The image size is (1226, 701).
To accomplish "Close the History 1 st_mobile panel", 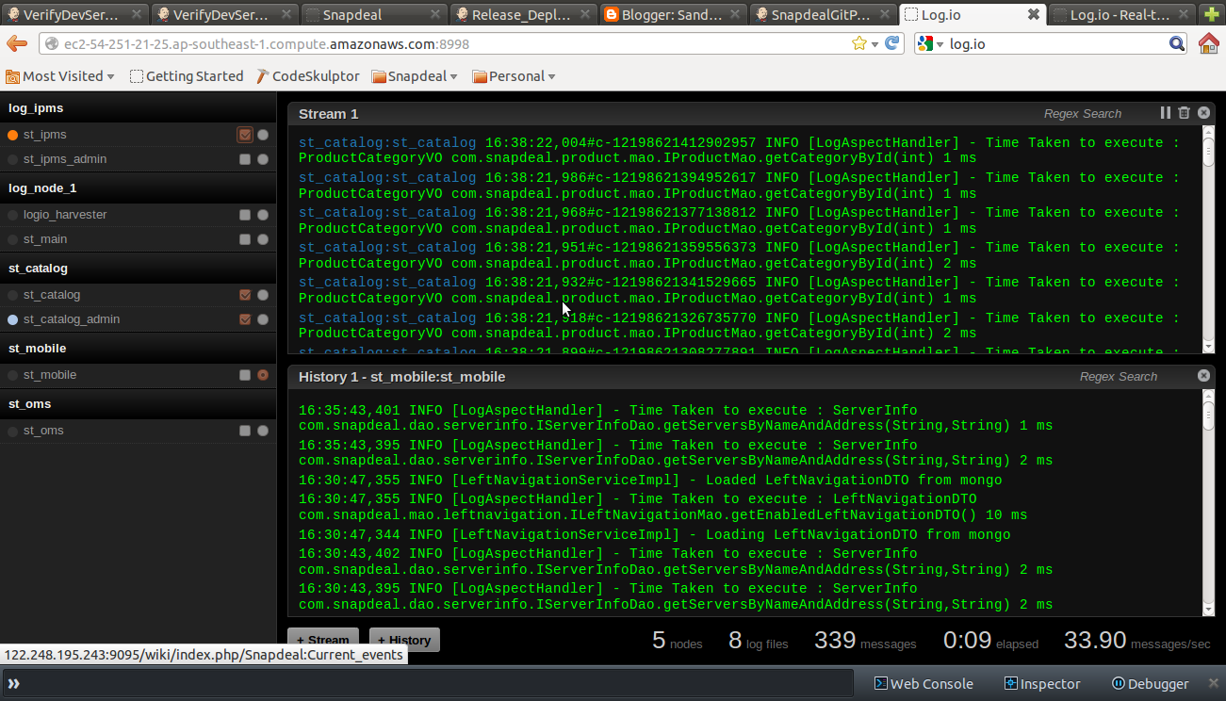I will [x=1203, y=376].
